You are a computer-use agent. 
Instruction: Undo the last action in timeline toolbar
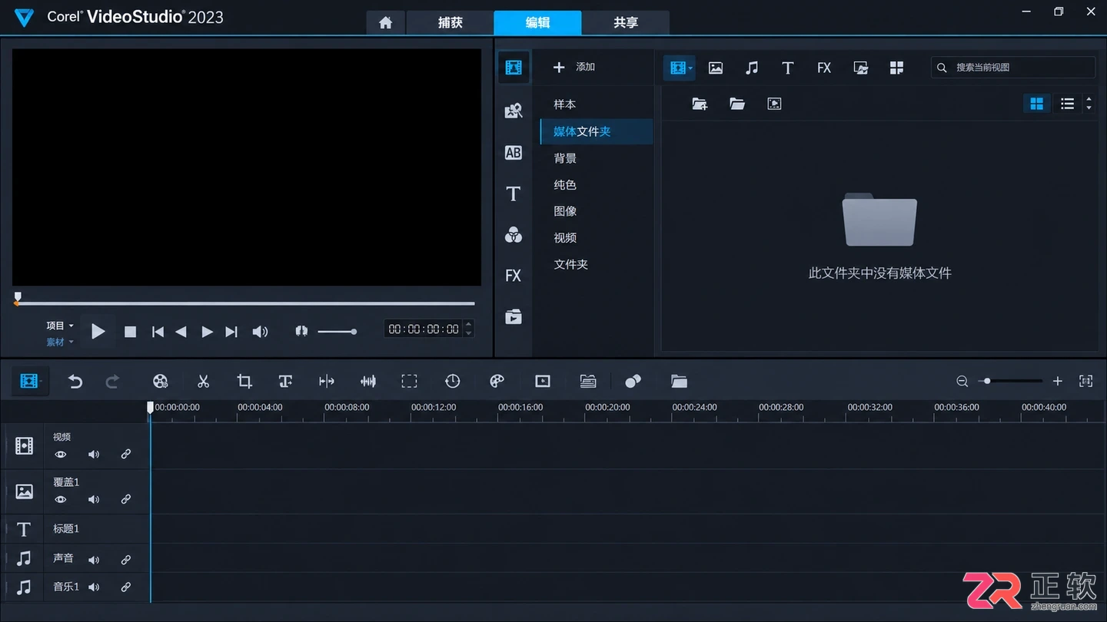pos(75,381)
